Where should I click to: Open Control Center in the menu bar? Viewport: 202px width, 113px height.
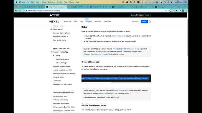(172, 2)
